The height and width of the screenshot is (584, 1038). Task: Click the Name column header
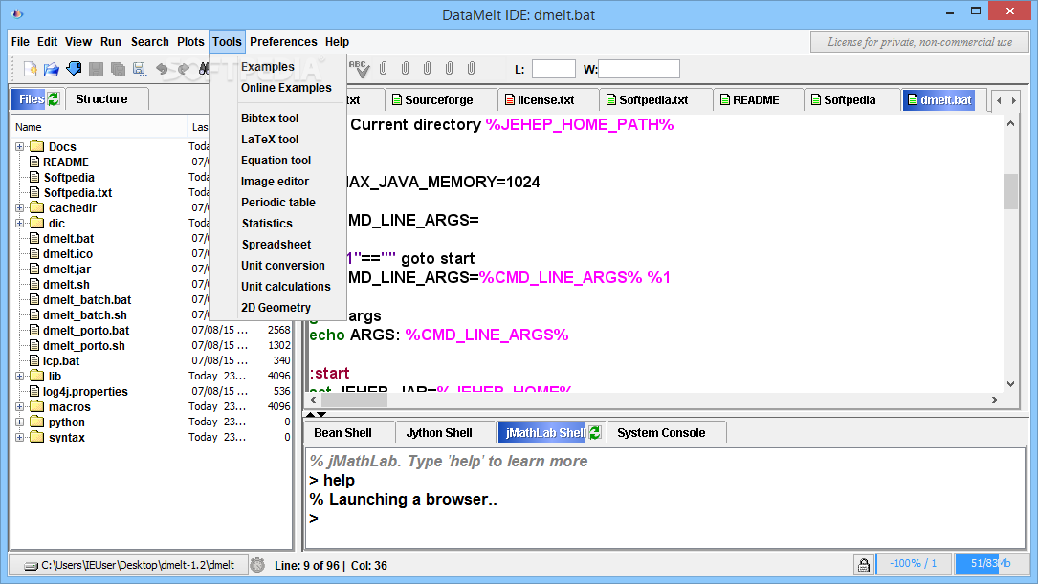click(x=99, y=127)
